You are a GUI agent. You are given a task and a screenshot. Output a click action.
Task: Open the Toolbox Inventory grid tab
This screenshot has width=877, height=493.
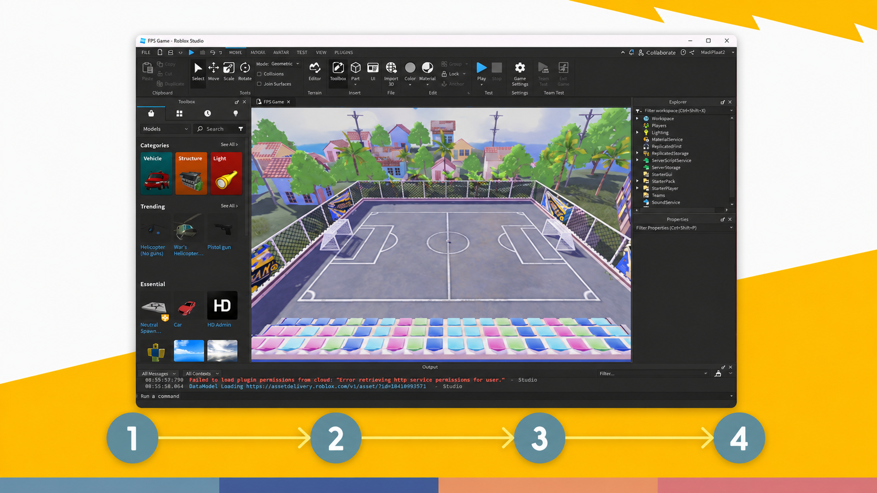pos(179,113)
